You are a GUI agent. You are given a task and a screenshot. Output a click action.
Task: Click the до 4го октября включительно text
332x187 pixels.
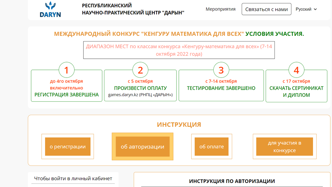67,84
